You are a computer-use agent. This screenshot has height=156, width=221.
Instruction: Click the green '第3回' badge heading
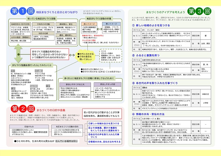pyautogui.click(x=199, y=11)
